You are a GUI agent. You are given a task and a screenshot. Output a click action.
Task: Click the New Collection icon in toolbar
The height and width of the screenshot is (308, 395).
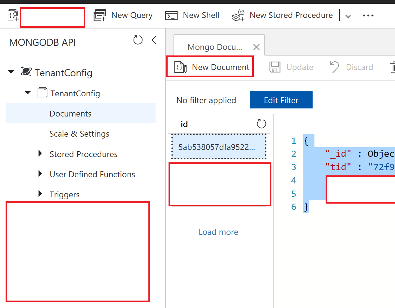(x=13, y=15)
